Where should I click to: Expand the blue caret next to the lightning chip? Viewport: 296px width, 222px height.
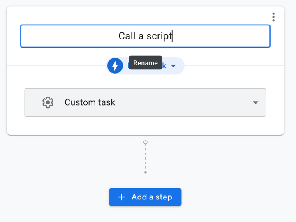click(x=173, y=66)
